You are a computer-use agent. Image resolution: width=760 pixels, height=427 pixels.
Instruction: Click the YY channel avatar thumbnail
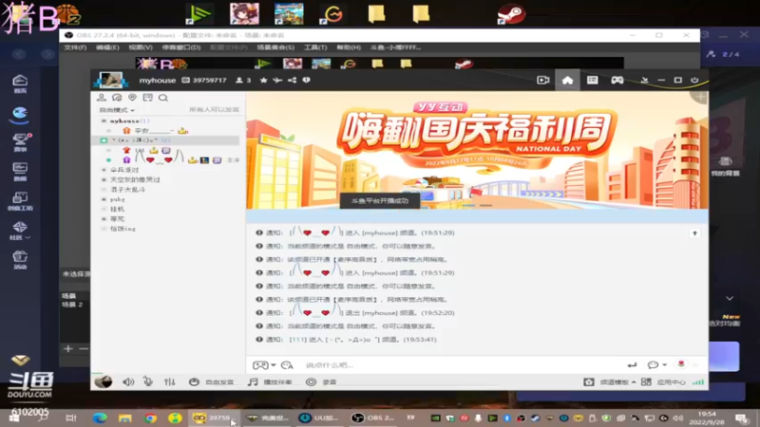pyautogui.click(x=110, y=80)
